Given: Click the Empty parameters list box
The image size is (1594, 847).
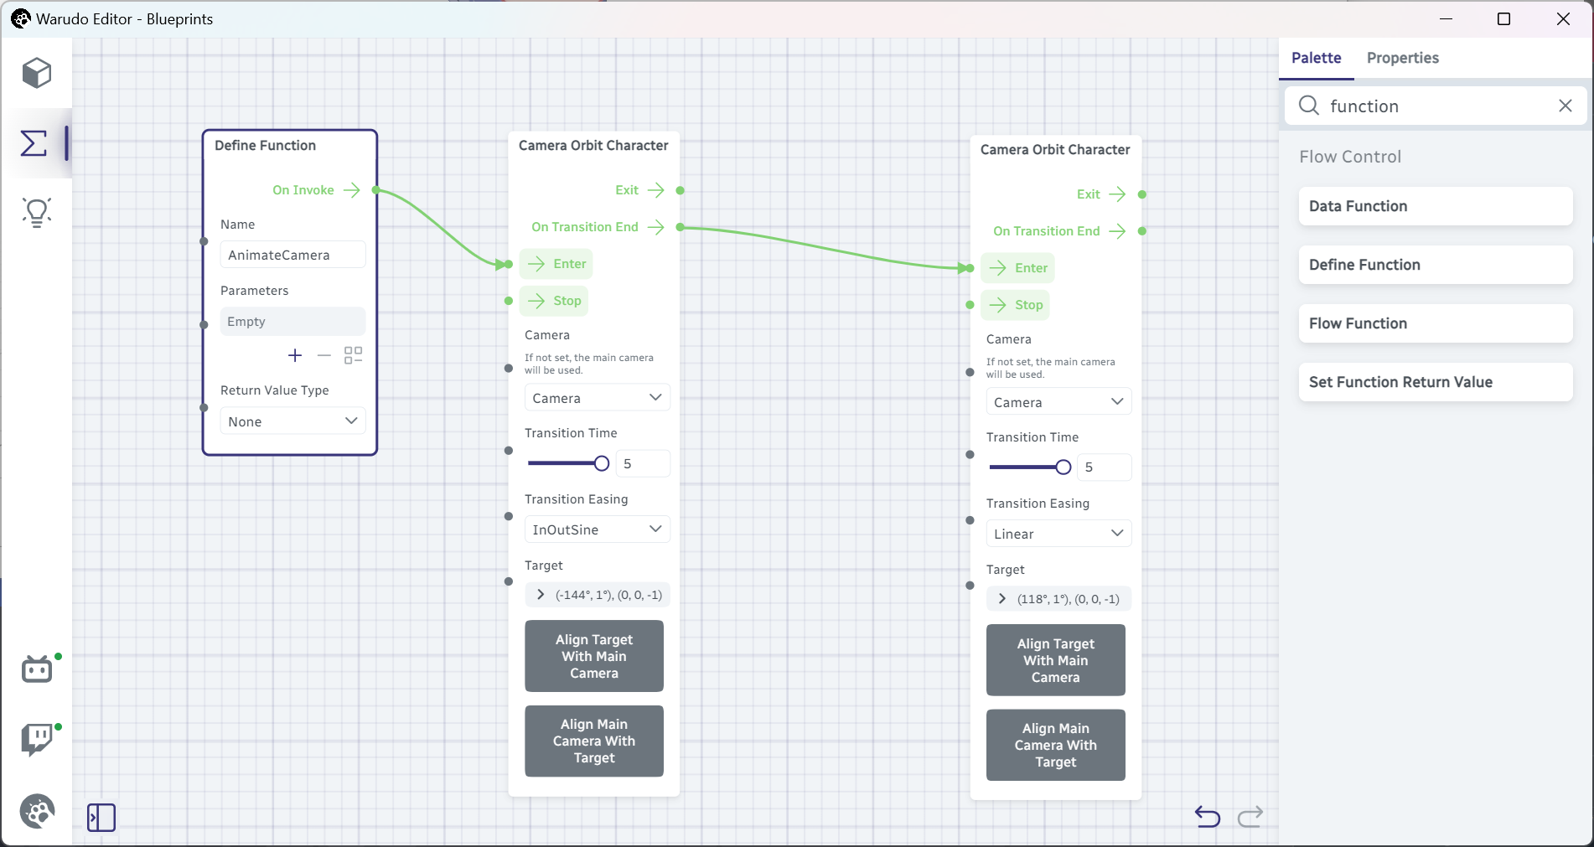Looking at the screenshot, I should click(x=293, y=322).
